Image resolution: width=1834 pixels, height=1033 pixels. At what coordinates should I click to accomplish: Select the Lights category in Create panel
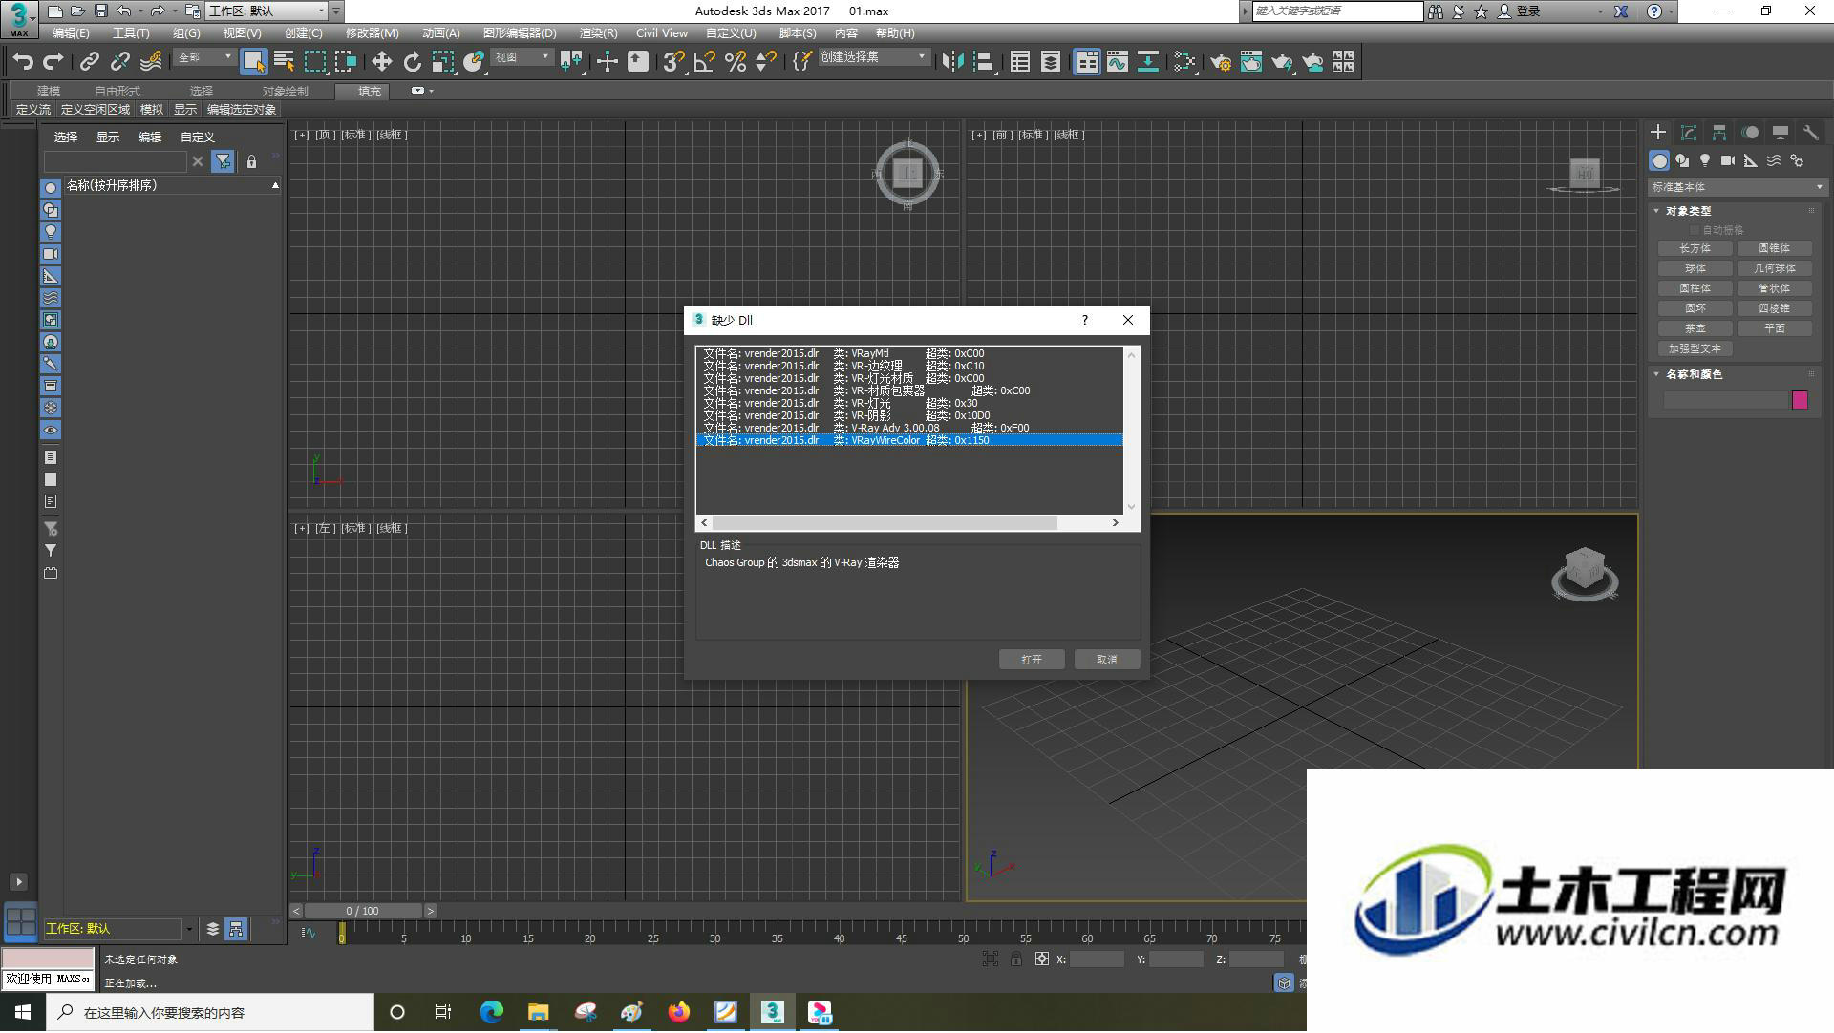[x=1705, y=160]
